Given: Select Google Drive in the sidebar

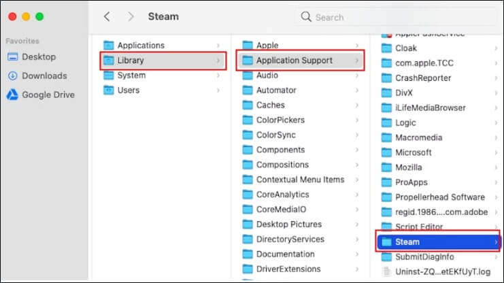Looking at the screenshot, I should [48, 95].
